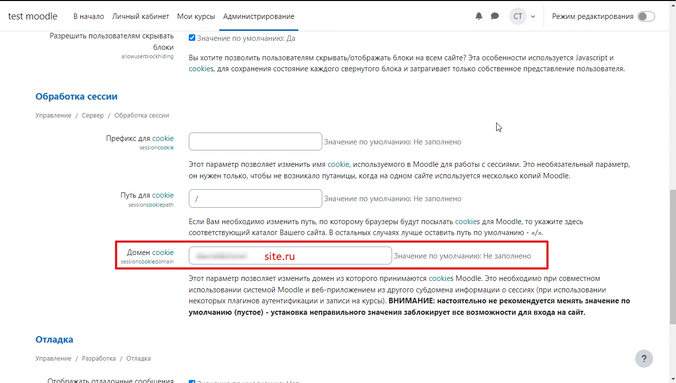Viewport: 676px width, 383px height.
Task: Follow the Сервер breadcrumb link
Action: [x=93, y=115]
